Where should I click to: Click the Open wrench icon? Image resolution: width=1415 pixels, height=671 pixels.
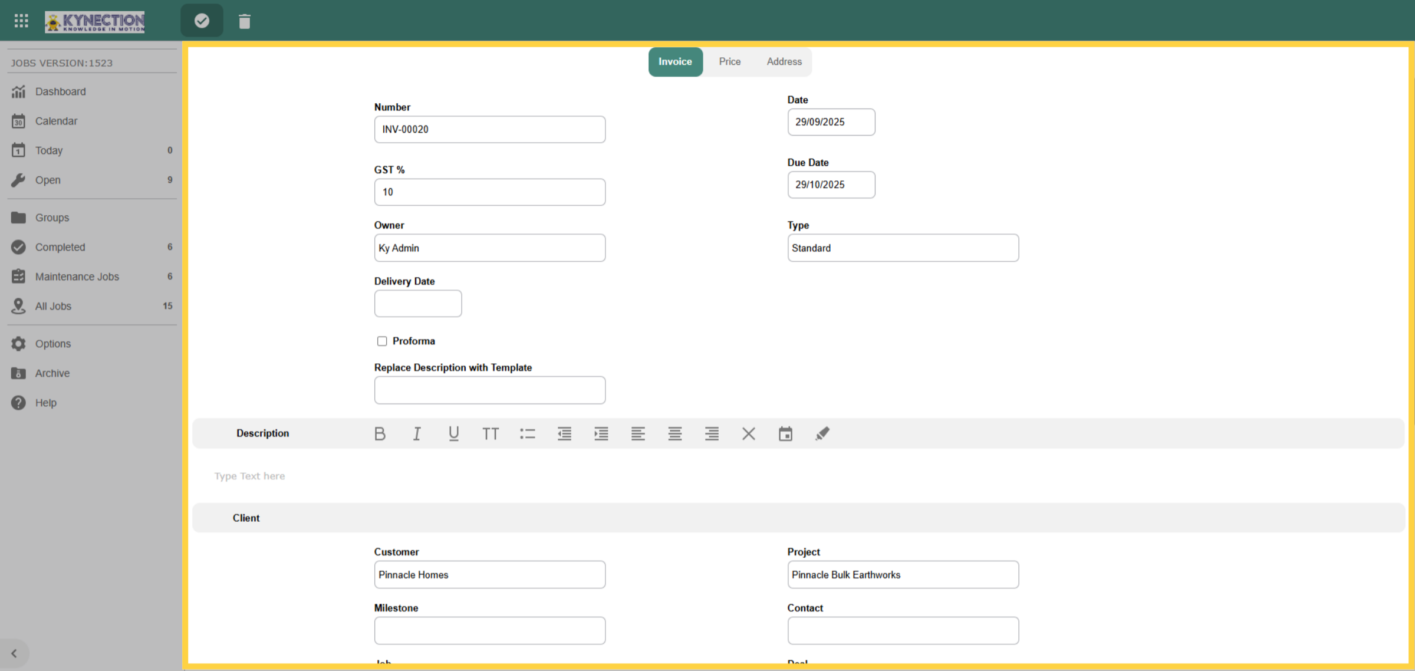(18, 180)
